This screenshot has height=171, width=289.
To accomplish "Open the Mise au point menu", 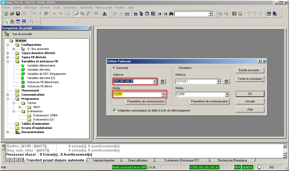I will (104, 8).
